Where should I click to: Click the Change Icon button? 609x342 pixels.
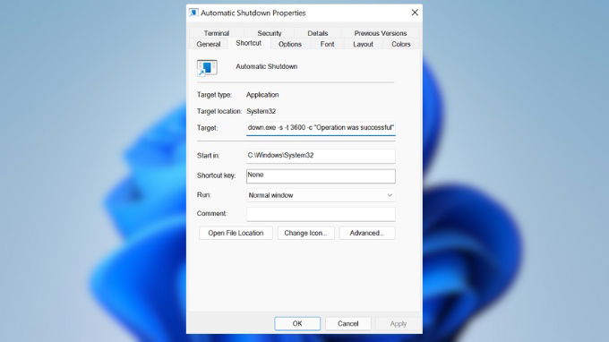tap(305, 233)
